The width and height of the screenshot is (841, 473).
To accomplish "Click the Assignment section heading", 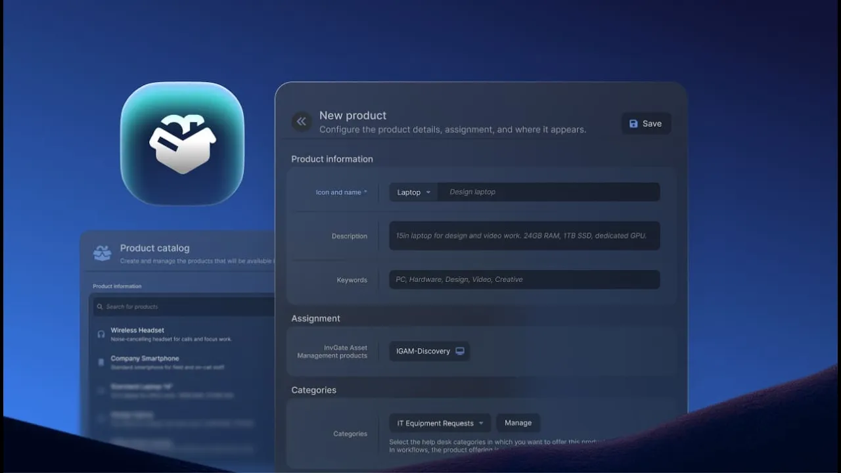I will pos(315,318).
